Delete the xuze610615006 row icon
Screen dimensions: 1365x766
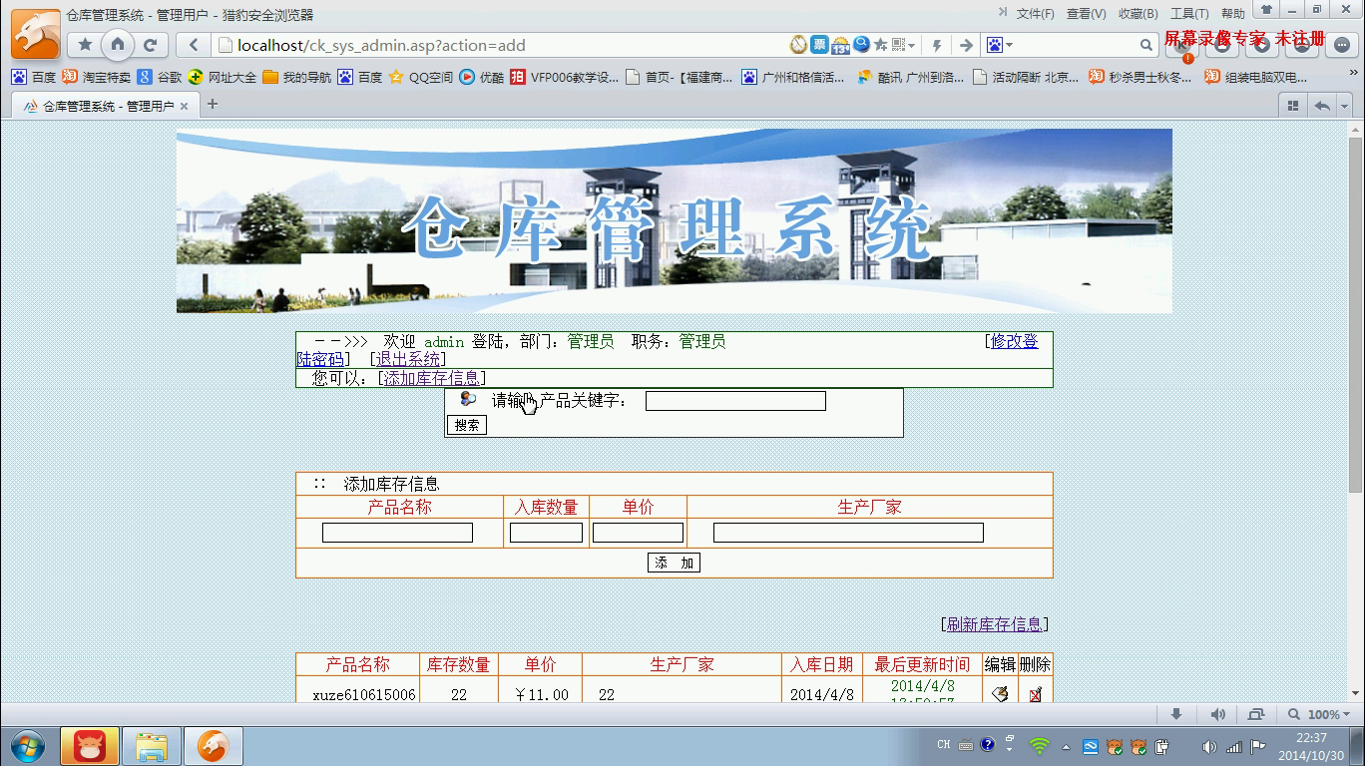click(x=1035, y=694)
